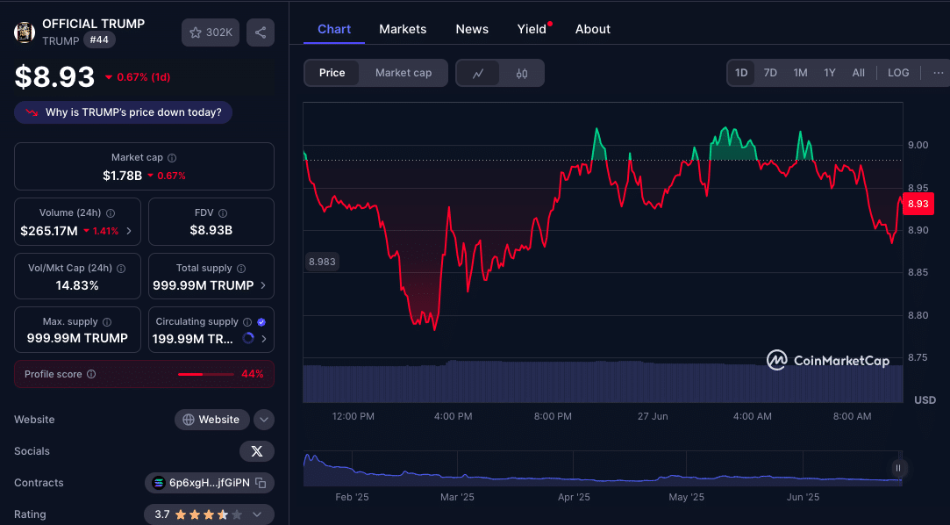Open the Website button
The height and width of the screenshot is (525, 950).
(212, 420)
